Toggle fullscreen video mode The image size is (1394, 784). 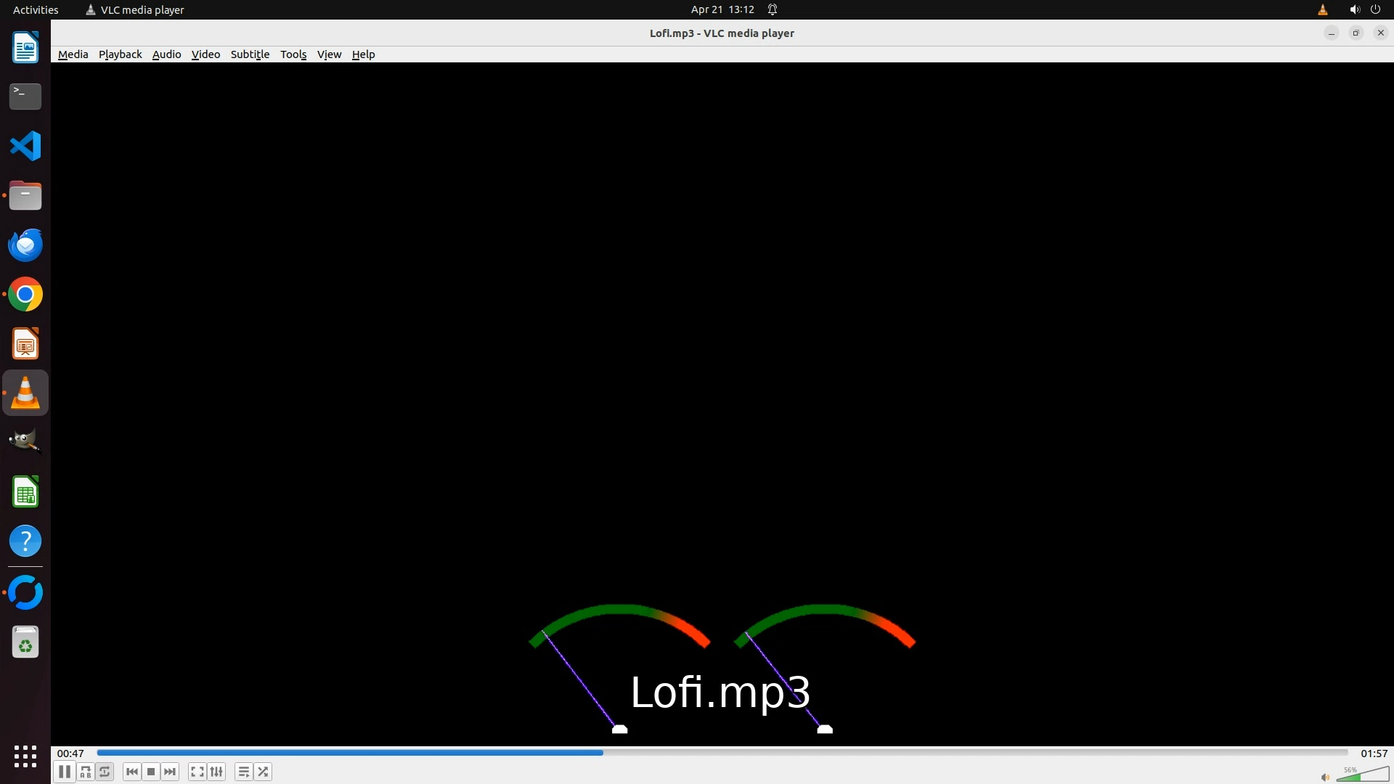pos(197,772)
